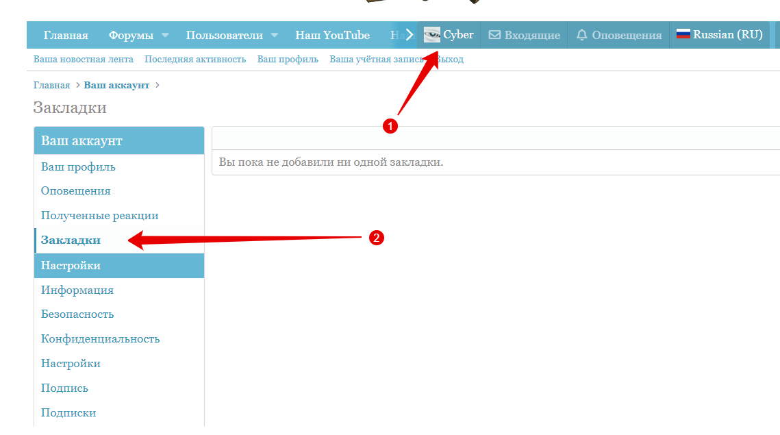Viewport: 780px width, 435px height.
Task: Open Последняя активность sub-navigation link
Action: (x=195, y=60)
